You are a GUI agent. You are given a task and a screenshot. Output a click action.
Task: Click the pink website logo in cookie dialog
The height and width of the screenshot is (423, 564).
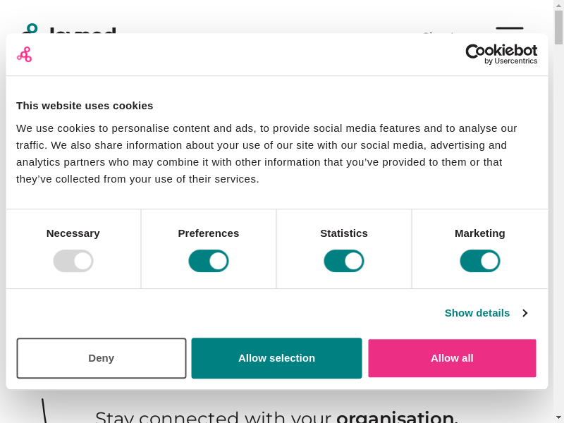click(25, 54)
